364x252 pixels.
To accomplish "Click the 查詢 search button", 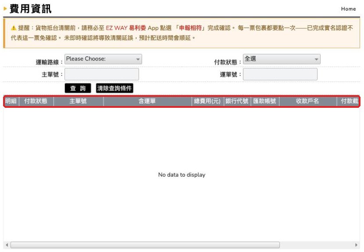I will pyautogui.click(x=78, y=88).
